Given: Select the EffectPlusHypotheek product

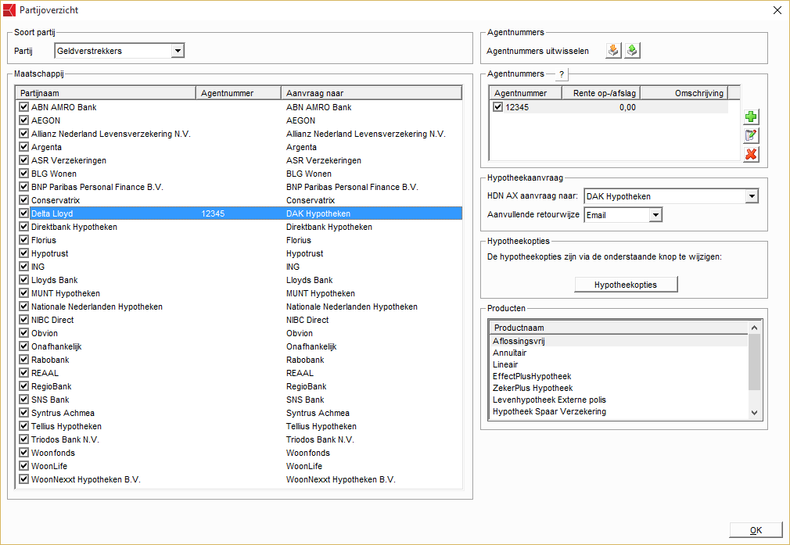Looking at the screenshot, I should click(x=619, y=376).
